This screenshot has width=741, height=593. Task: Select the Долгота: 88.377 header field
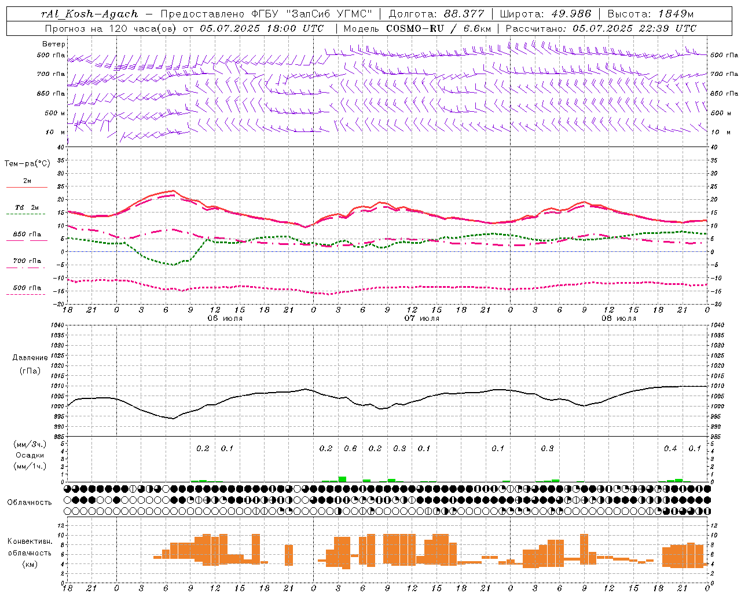tap(436, 14)
